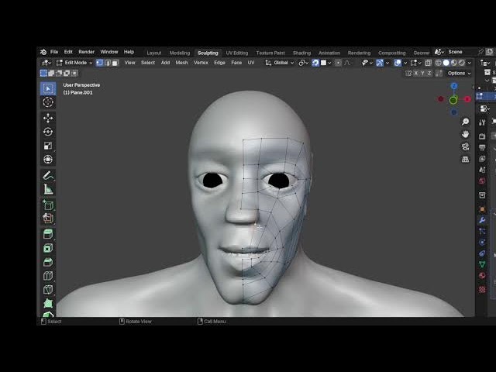Switch to the Modeling workspace tab

[x=180, y=53]
